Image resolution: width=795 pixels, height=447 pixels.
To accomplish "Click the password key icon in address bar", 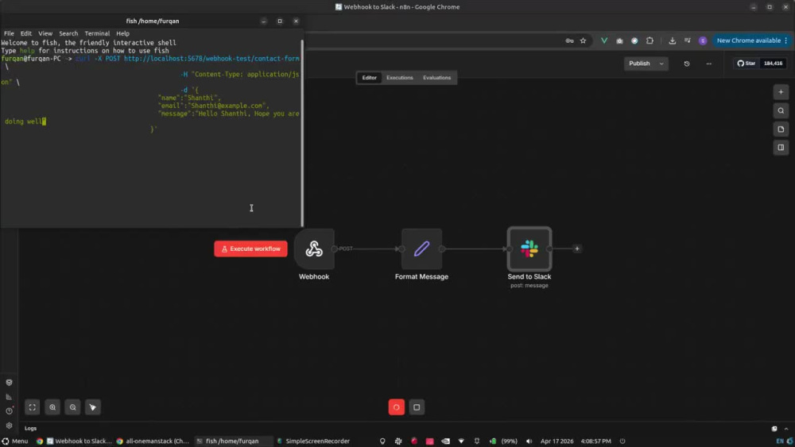I will 569,40.
